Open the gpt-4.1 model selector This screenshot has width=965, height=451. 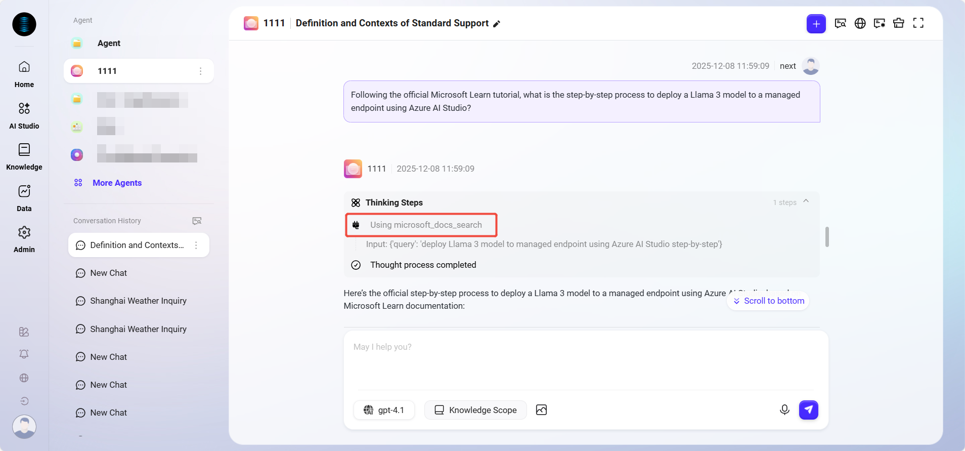(x=384, y=410)
